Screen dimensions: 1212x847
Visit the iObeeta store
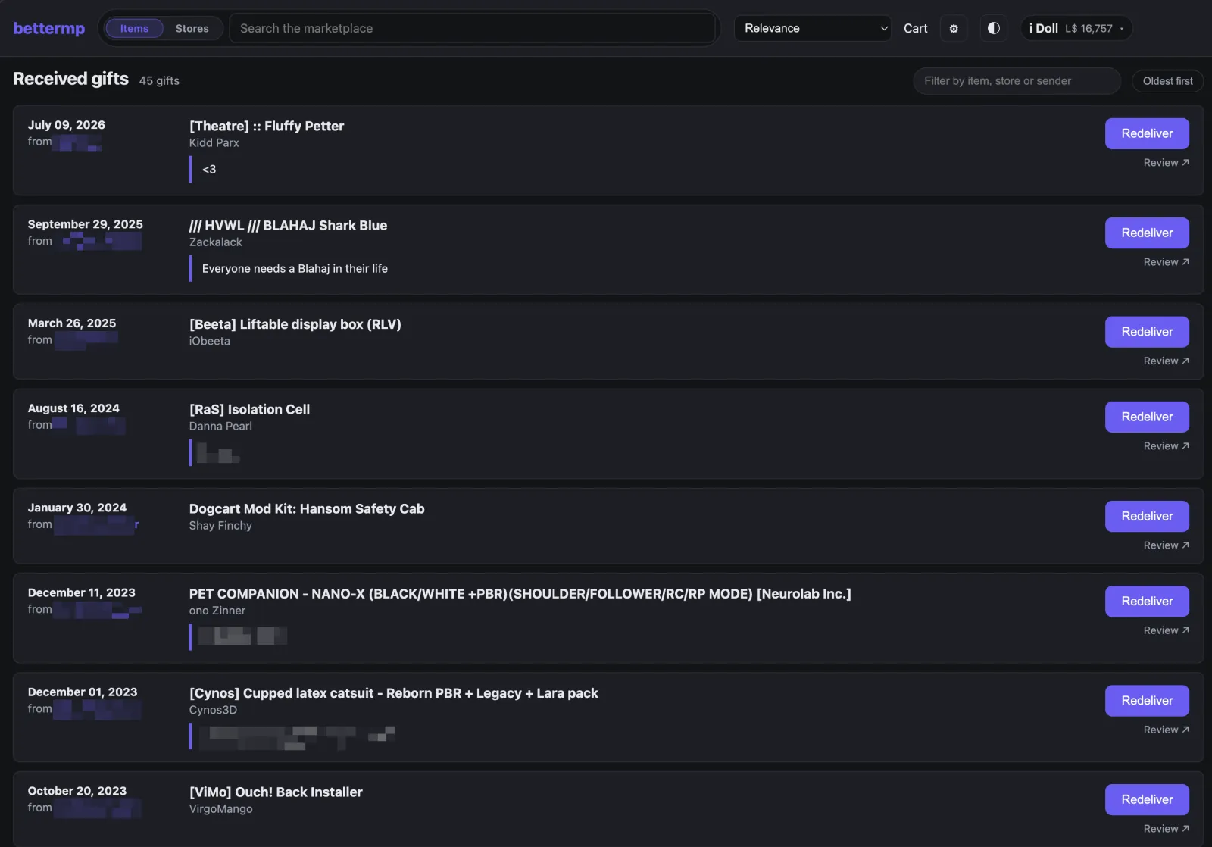pos(210,341)
